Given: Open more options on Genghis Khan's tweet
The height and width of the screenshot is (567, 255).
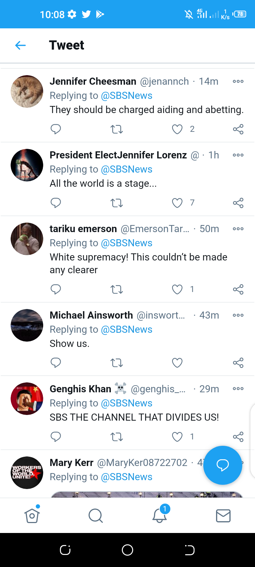Looking at the screenshot, I should pyautogui.click(x=238, y=389).
